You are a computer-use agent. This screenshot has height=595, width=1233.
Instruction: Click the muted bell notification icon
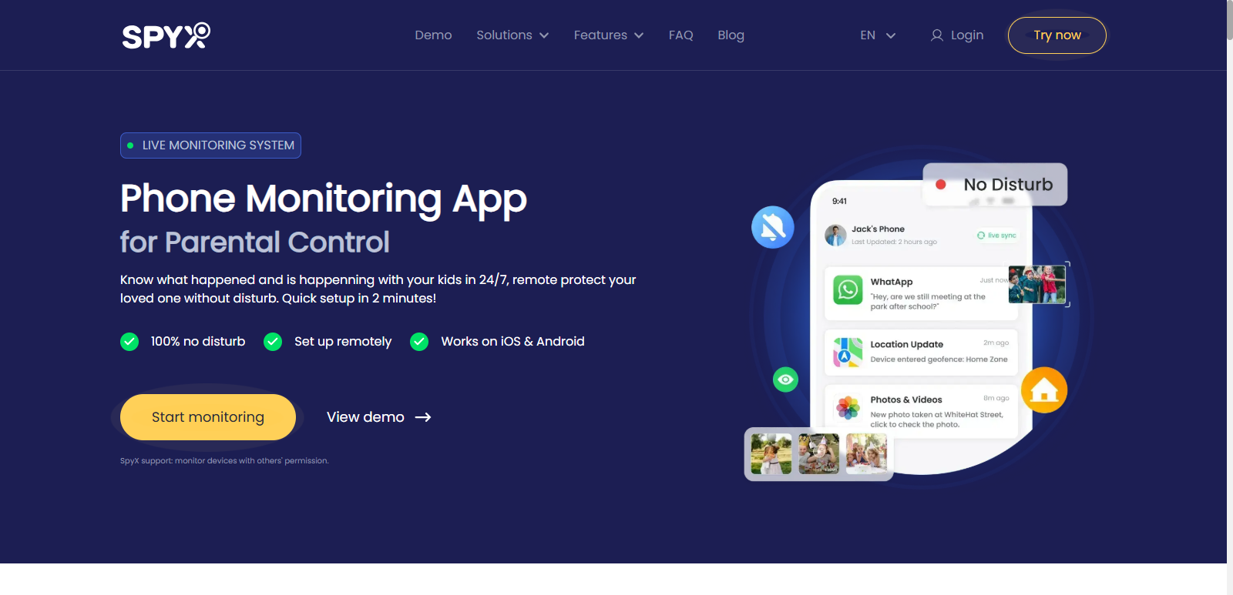(773, 227)
